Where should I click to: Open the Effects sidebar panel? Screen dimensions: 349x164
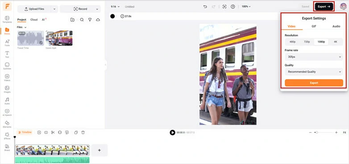[7, 136]
